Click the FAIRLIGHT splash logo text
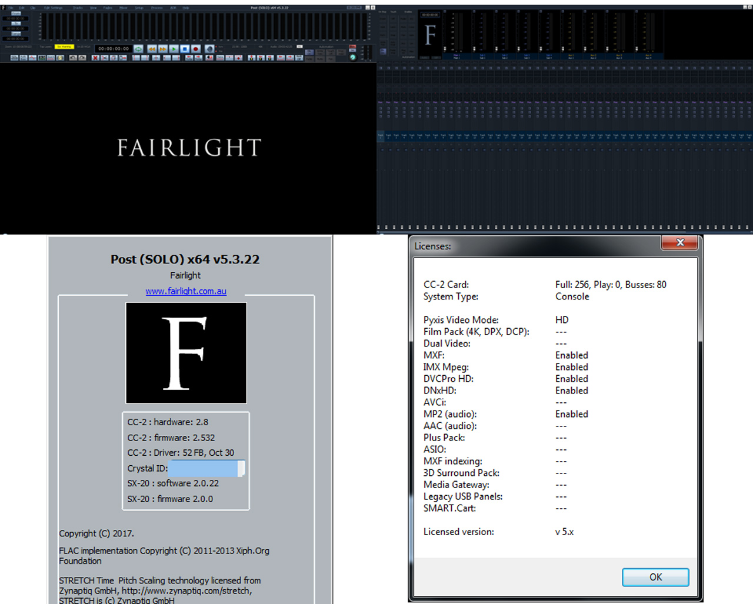 (189, 148)
